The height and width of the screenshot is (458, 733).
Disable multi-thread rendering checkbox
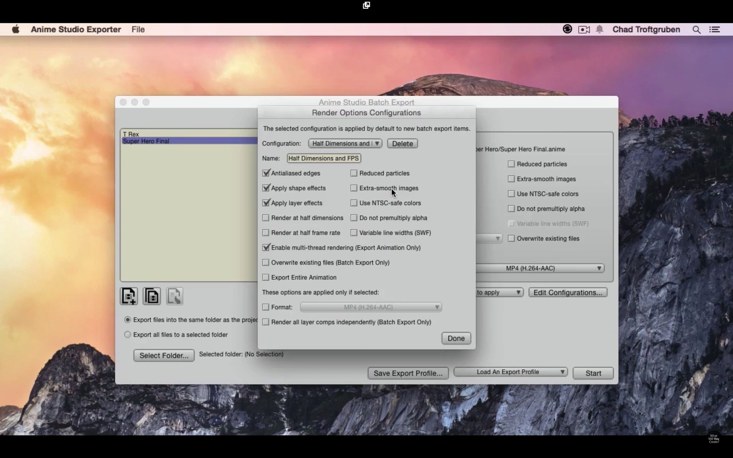click(x=266, y=248)
